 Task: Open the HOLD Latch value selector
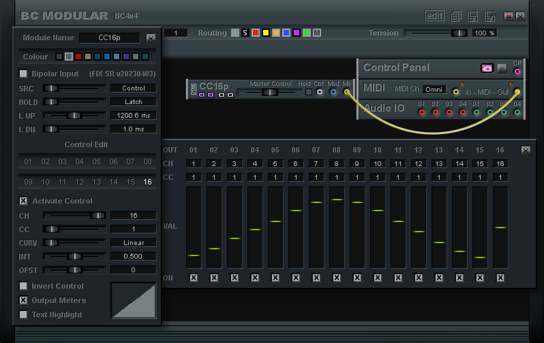[x=134, y=101]
